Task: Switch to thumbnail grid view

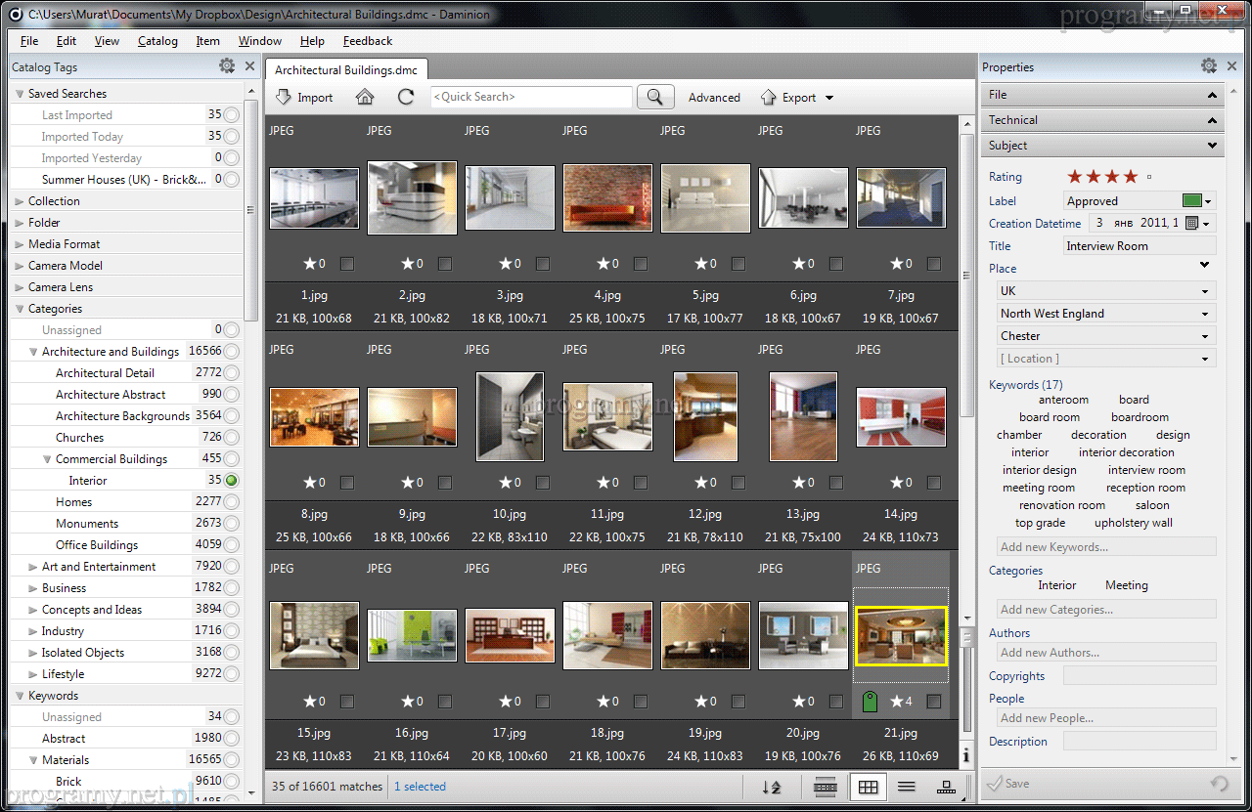Action: [868, 787]
